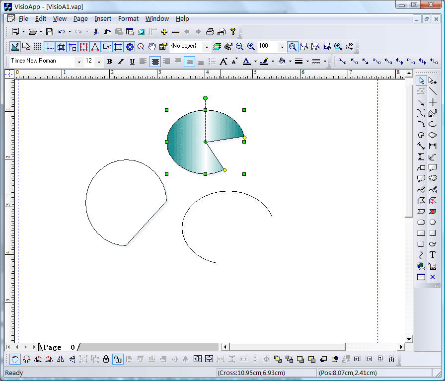The height and width of the screenshot is (381, 445).
Task: Click the vertical scrollbar thumb
Action: point(409,151)
